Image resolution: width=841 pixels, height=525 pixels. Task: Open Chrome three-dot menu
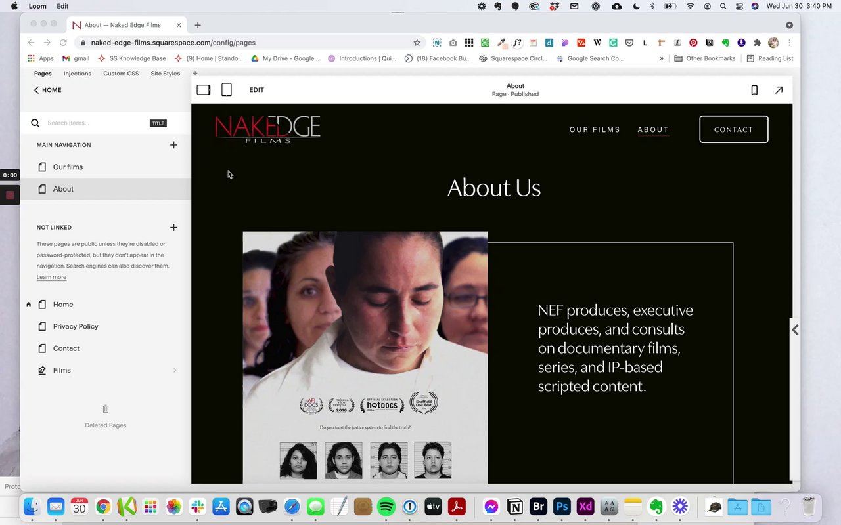click(x=789, y=43)
